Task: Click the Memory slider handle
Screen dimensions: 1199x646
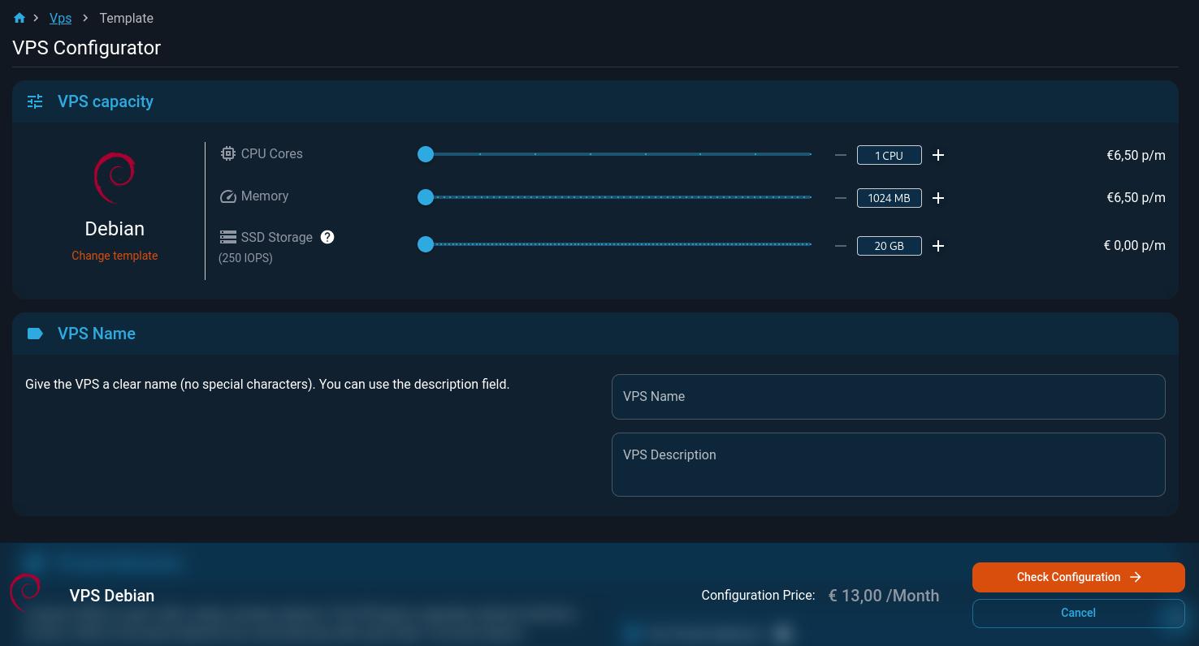Action: click(426, 197)
